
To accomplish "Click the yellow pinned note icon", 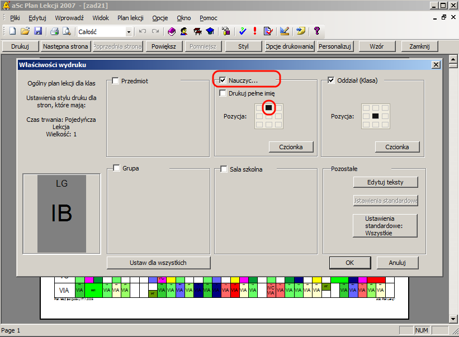I will pyautogui.click(x=301, y=31).
